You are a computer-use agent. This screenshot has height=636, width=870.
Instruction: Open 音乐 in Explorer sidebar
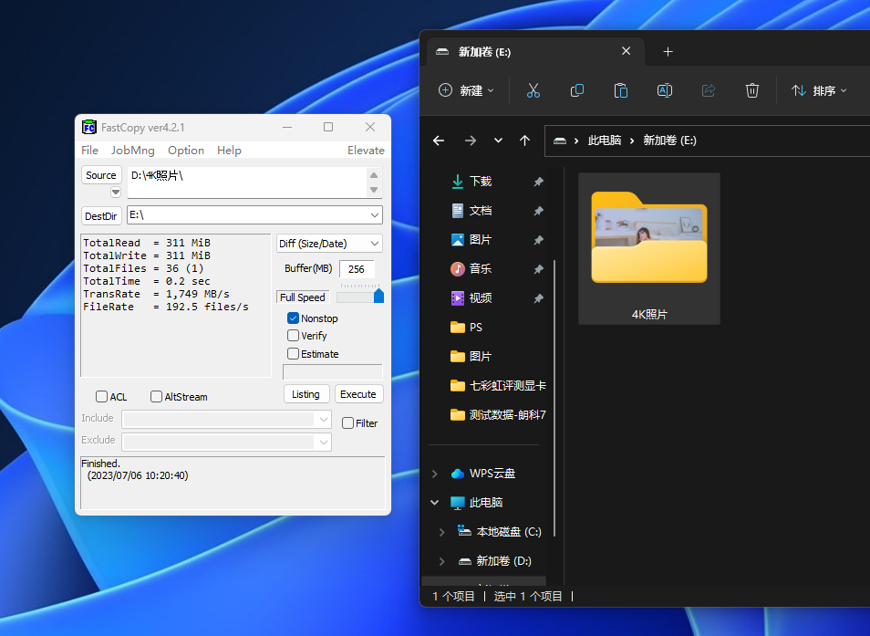tap(481, 268)
